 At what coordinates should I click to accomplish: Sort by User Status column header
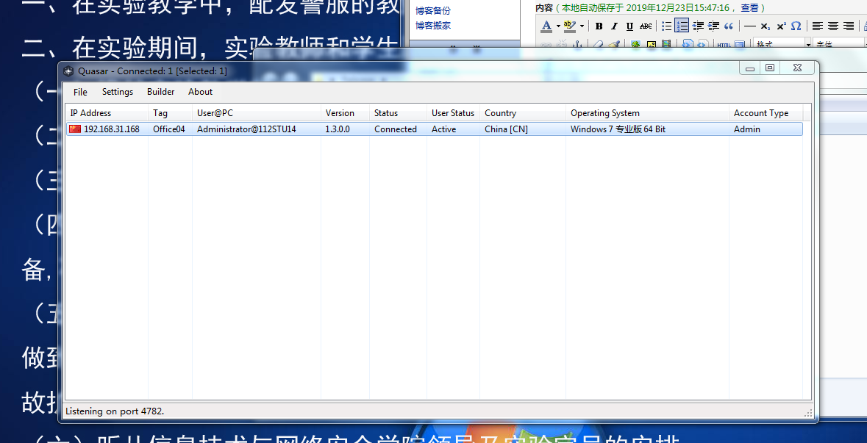click(454, 112)
